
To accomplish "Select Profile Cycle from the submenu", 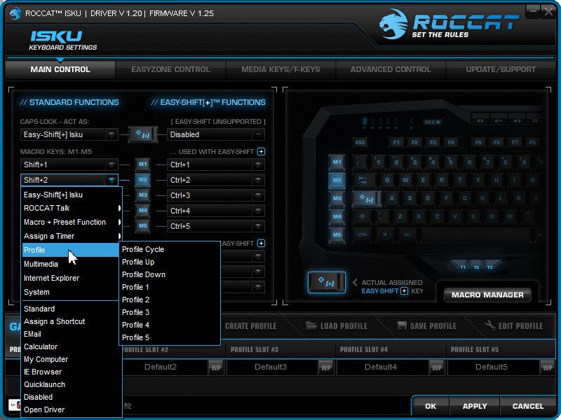I will tap(170, 249).
